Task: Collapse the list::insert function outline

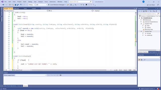Action: (x=13, y=24)
